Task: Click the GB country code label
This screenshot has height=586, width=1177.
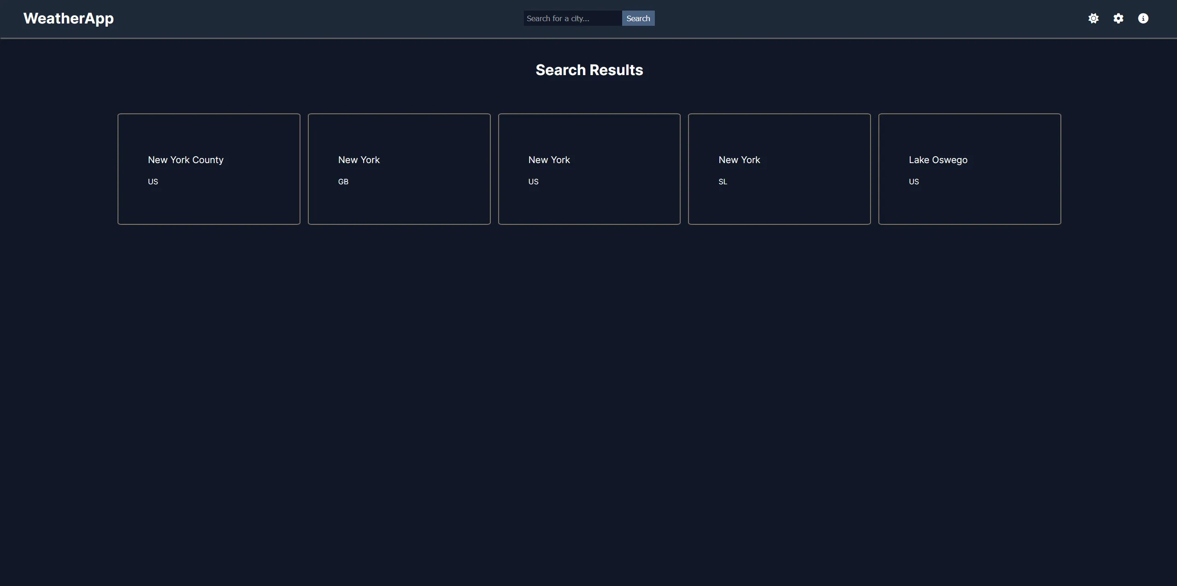Action: pyautogui.click(x=343, y=182)
